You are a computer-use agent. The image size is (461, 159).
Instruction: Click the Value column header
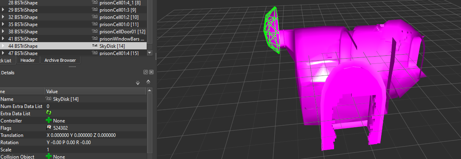point(96,92)
